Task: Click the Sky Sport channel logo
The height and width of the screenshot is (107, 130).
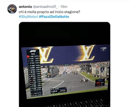Action: click(x=103, y=49)
